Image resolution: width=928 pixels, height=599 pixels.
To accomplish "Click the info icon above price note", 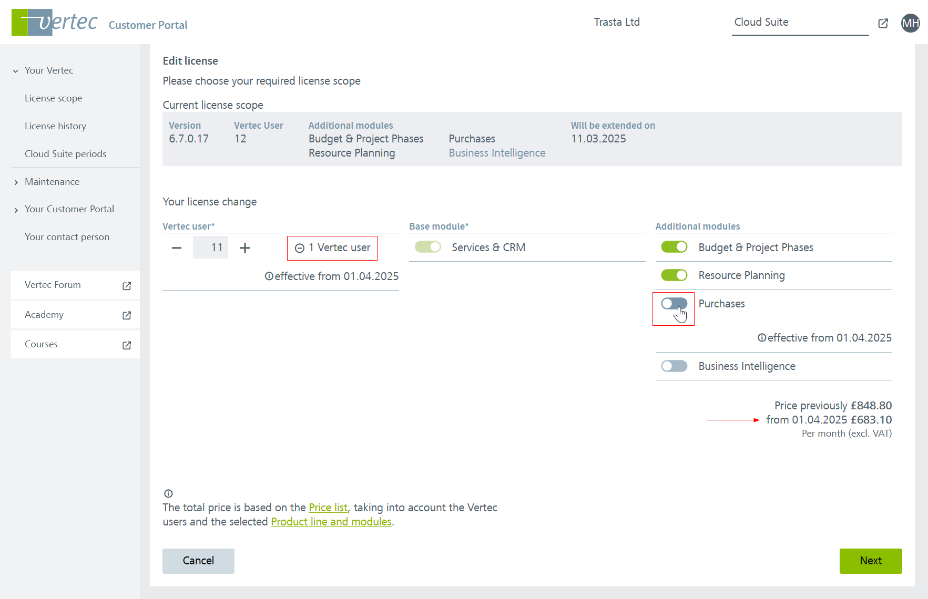I will 168,493.
